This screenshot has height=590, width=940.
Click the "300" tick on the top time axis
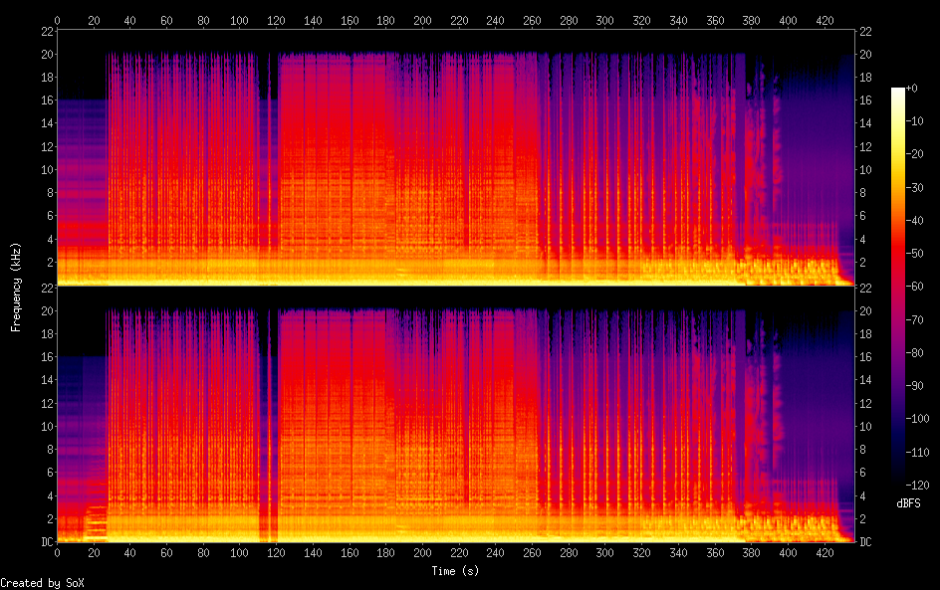pos(605,20)
